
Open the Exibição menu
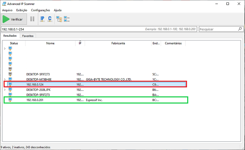point(22,10)
